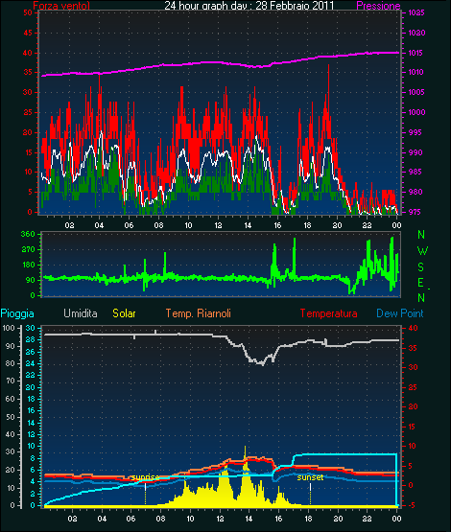Image resolution: width=451 pixels, height=532 pixels.
Task: Click the green 'S' compass direction label
Action: pyautogui.click(x=421, y=267)
